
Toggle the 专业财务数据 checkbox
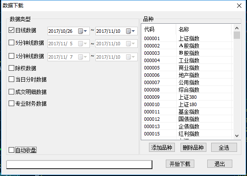tap(11, 104)
